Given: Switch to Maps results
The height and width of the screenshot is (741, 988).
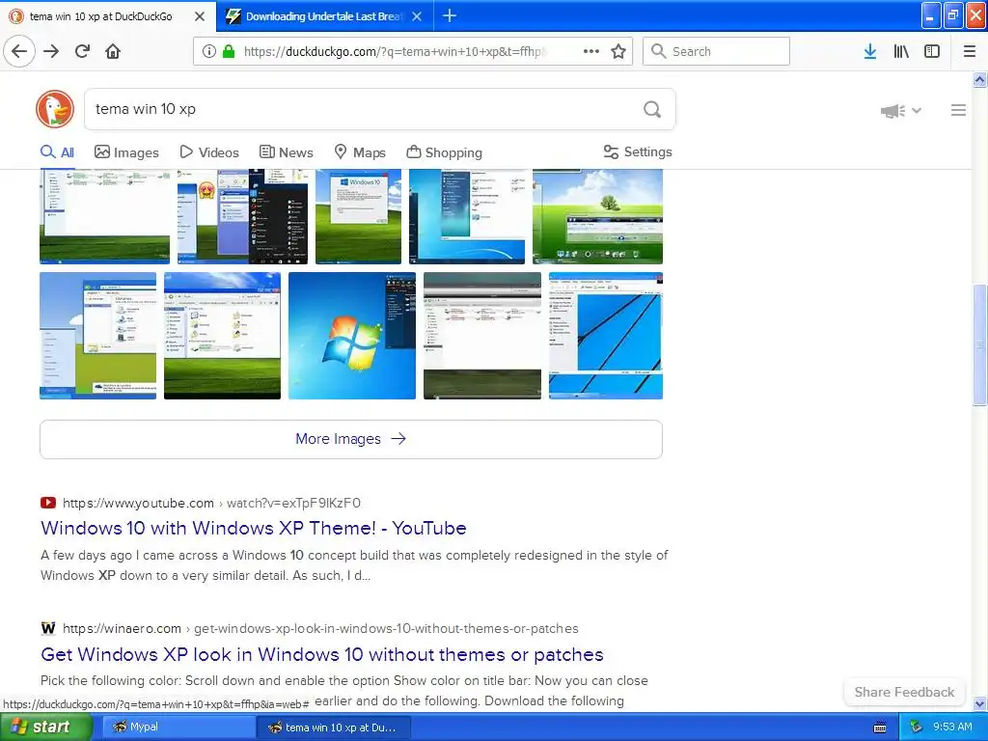Looking at the screenshot, I should click(360, 151).
